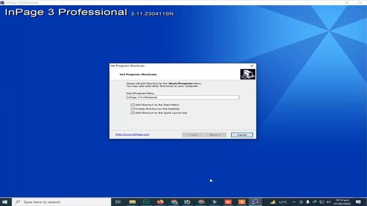Click the installer computer icon in dialog header

pos(248,74)
